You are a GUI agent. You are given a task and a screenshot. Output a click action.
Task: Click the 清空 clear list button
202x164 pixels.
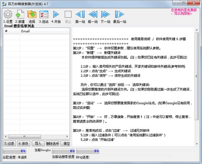click(66, 143)
